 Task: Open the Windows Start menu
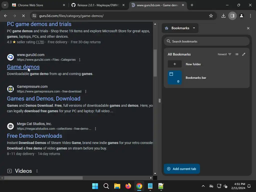click(x=95, y=186)
